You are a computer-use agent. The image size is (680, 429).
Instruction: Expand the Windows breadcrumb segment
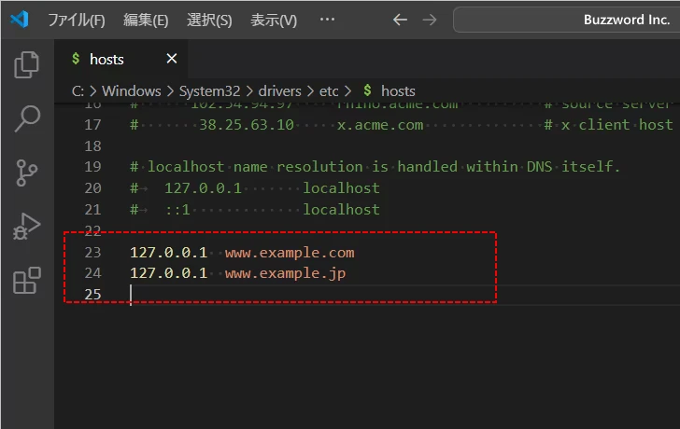click(x=132, y=90)
